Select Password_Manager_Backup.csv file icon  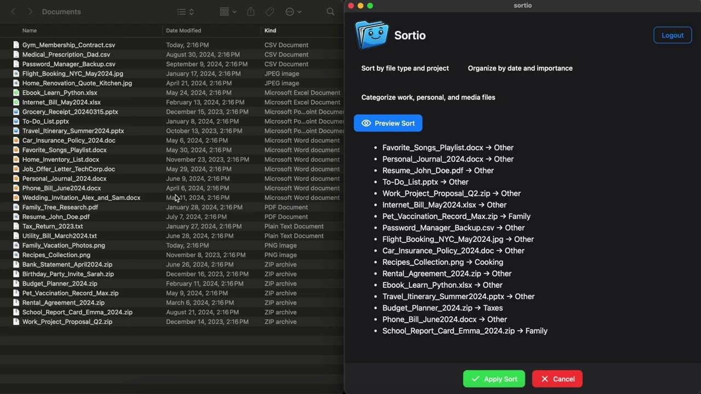tap(16, 64)
